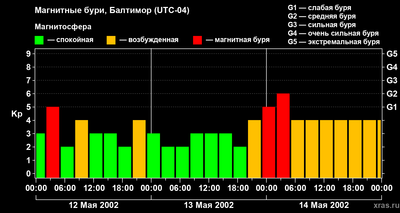Click the green 'спокойная' legend swatch
The image size is (400, 213).
coord(39,40)
